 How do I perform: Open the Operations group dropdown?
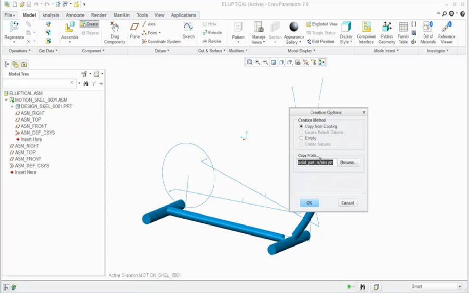(x=19, y=51)
